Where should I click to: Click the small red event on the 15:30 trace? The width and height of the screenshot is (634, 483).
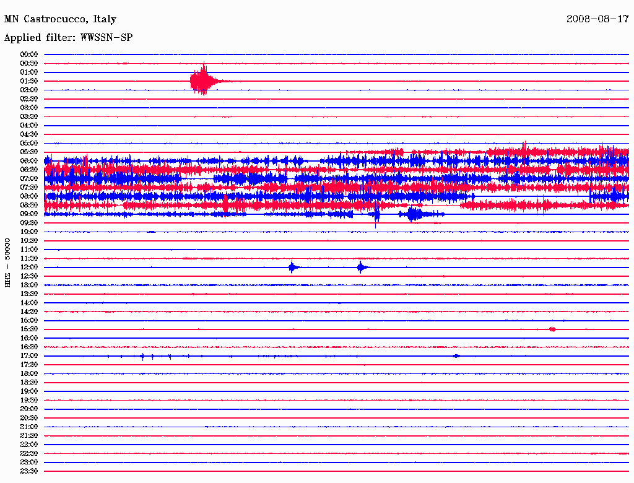coord(552,329)
